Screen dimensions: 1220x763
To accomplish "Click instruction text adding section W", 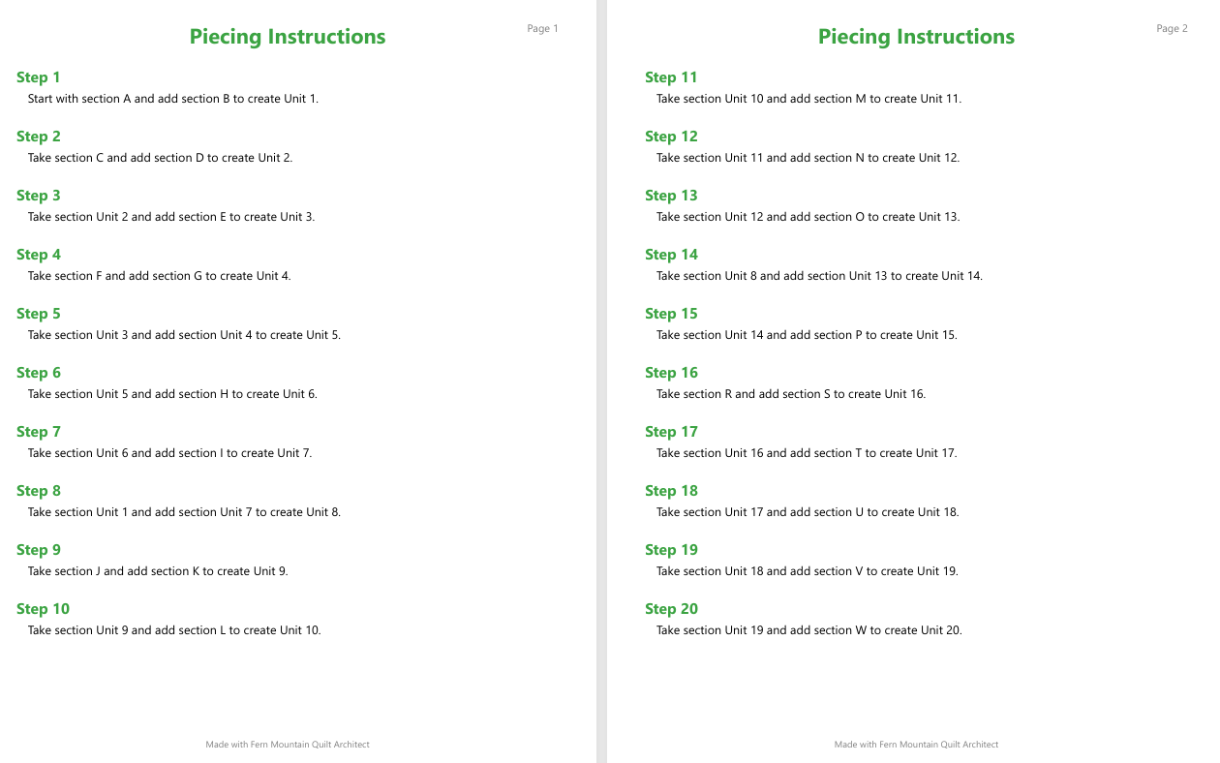I will click(x=809, y=630).
